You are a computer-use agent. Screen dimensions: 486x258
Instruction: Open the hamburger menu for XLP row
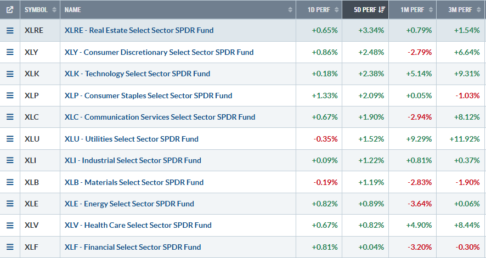coord(10,96)
